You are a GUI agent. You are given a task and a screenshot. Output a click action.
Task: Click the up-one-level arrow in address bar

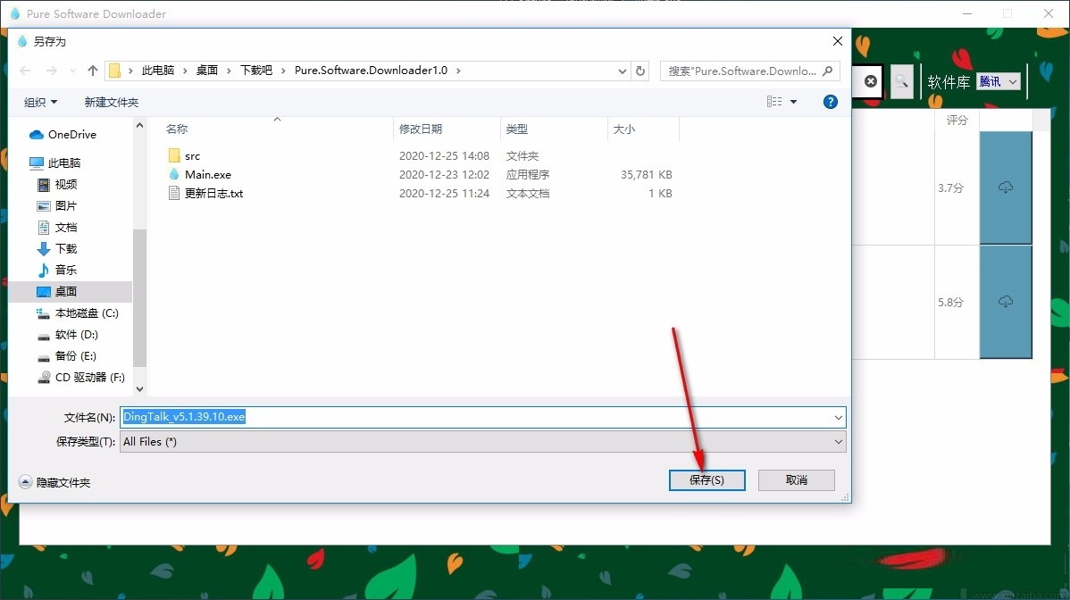(92, 70)
